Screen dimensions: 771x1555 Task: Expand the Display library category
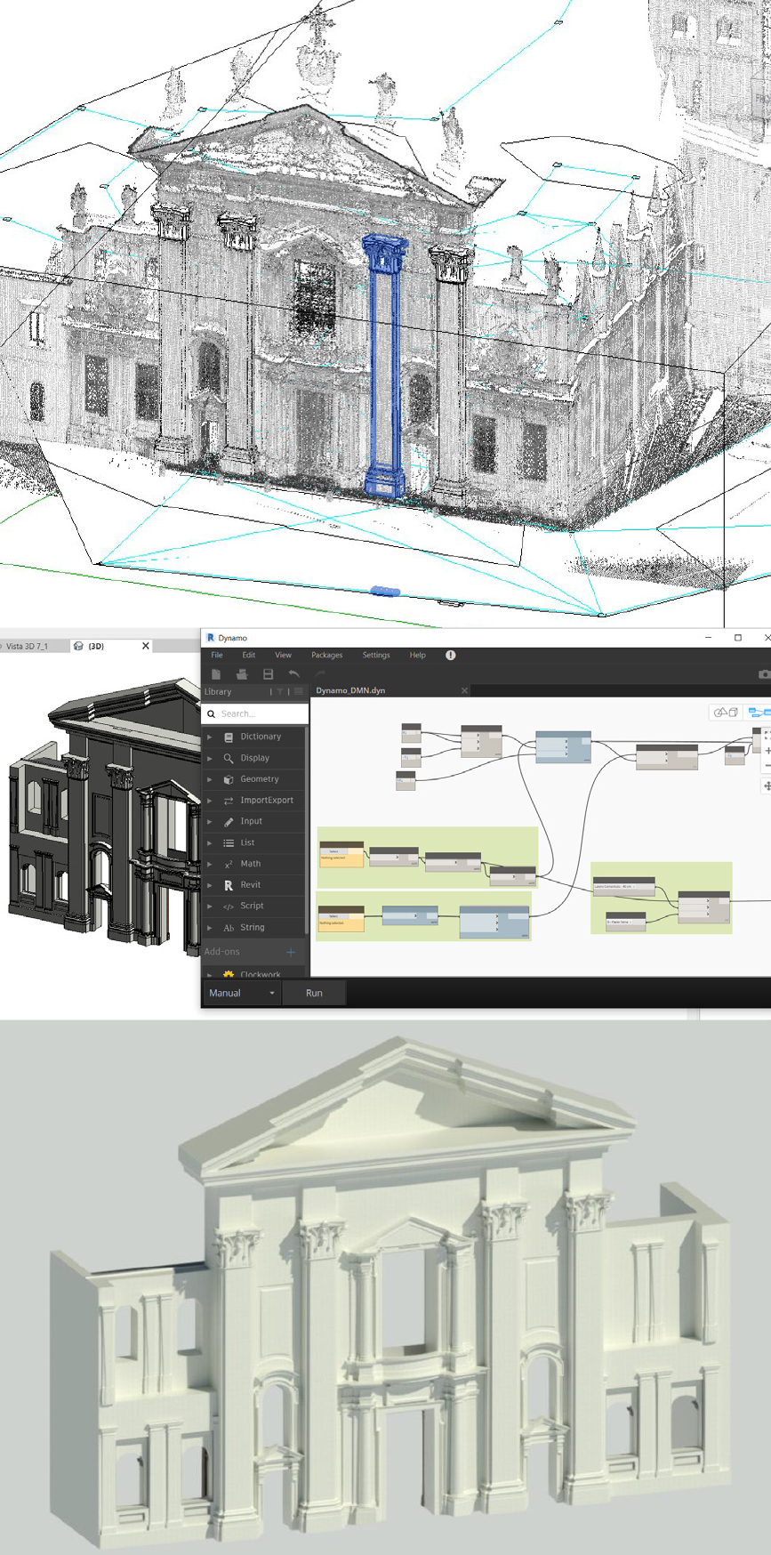[x=210, y=759]
